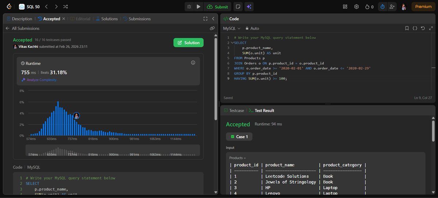Go to the next question arrow
The width and height of the screenshot is (438, 198).
point(56,7)
